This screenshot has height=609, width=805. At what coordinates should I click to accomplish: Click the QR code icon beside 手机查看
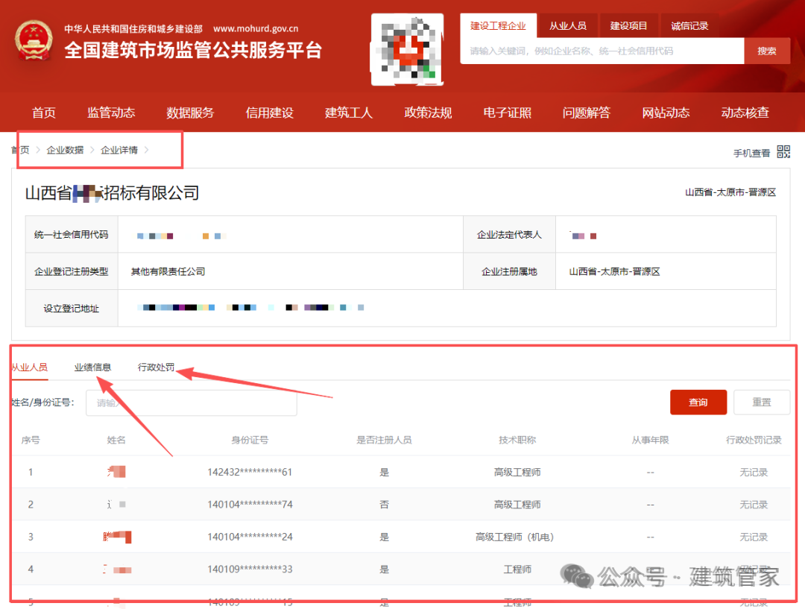pos(783,151)
